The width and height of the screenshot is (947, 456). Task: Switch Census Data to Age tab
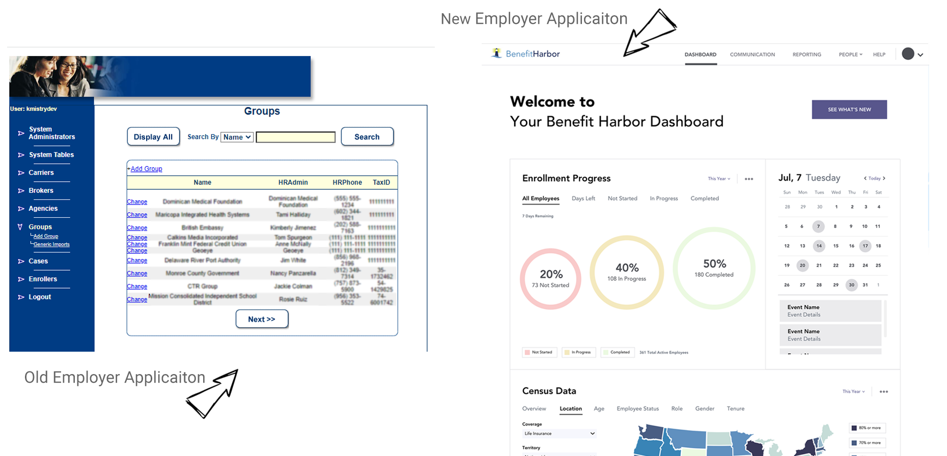599,409
